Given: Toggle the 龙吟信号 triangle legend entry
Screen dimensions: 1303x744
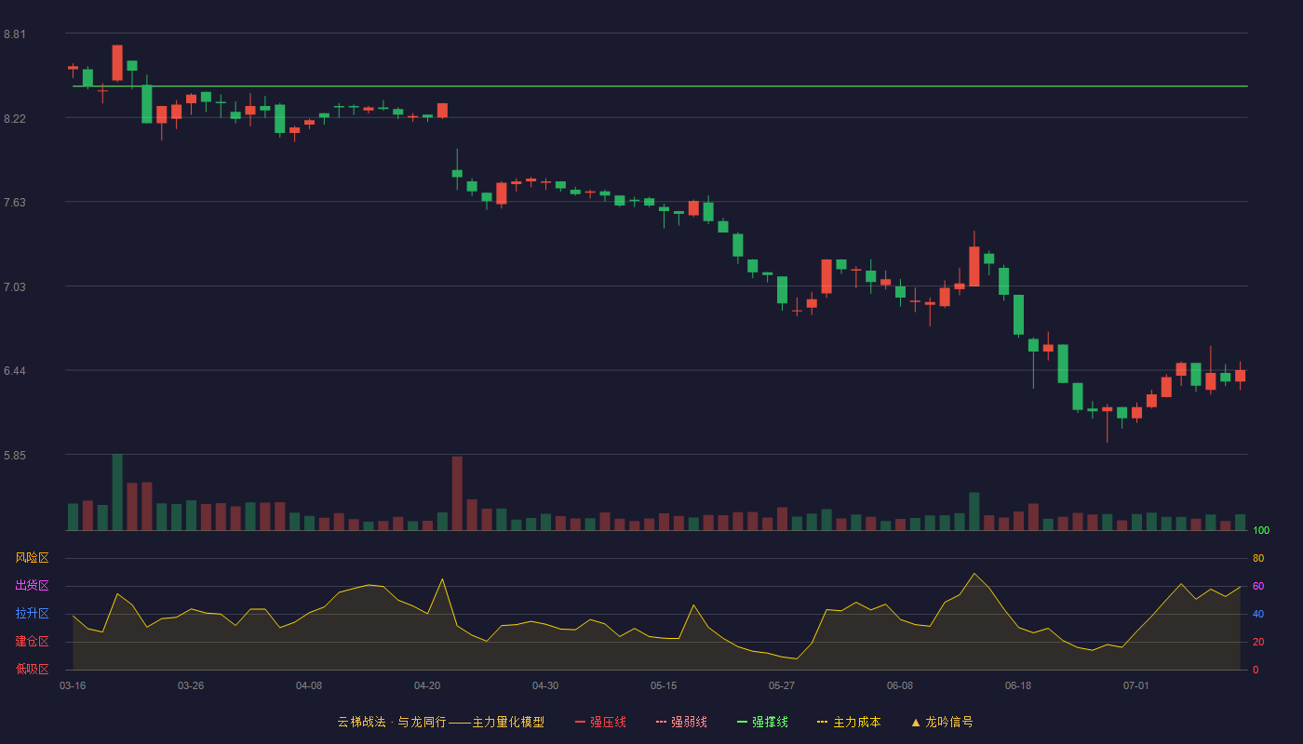Looking at the screenshot, I should [942, 722].
